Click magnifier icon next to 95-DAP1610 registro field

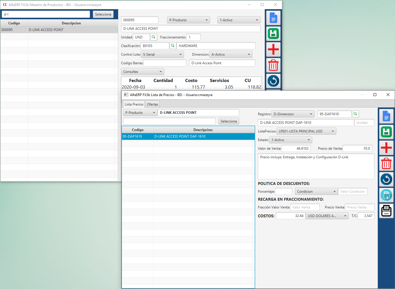355,114
